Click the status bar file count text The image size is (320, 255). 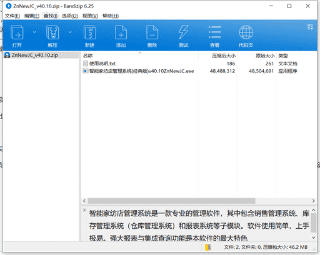click(x=266, y=247)
